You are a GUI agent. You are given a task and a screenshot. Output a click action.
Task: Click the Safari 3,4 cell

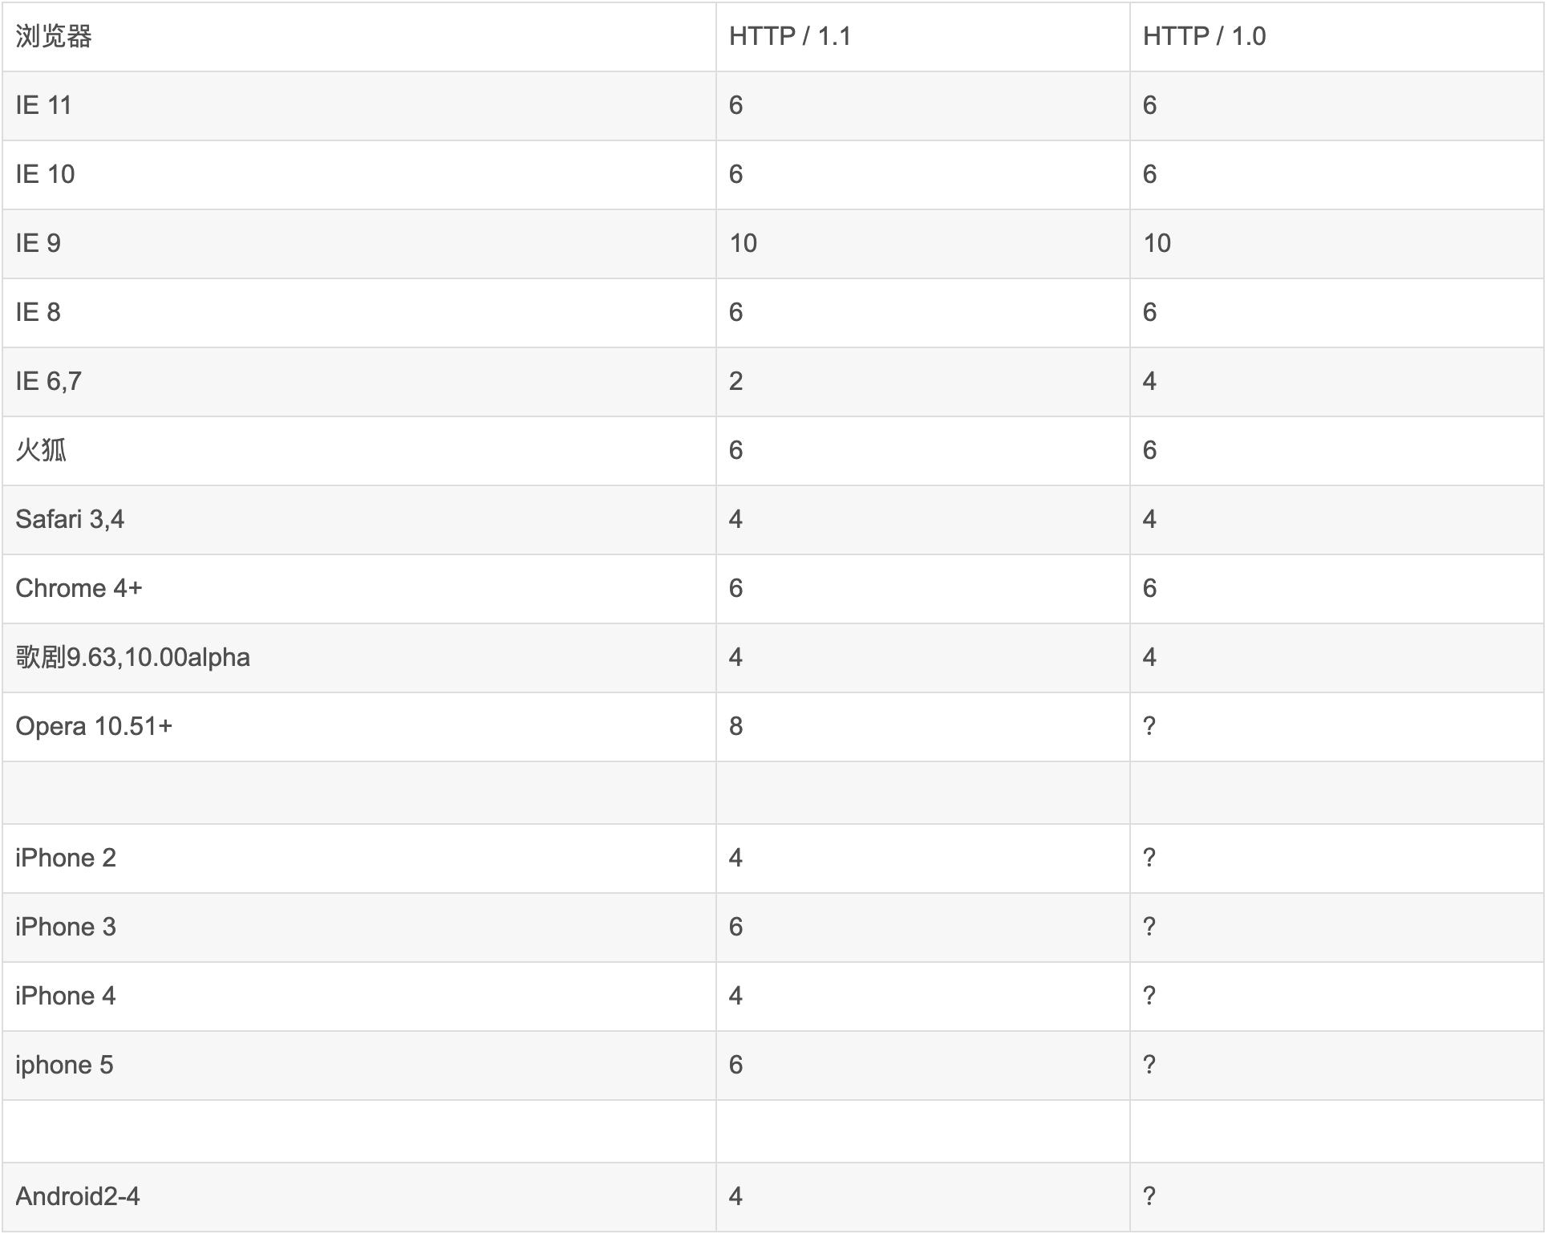coord(70,519)
